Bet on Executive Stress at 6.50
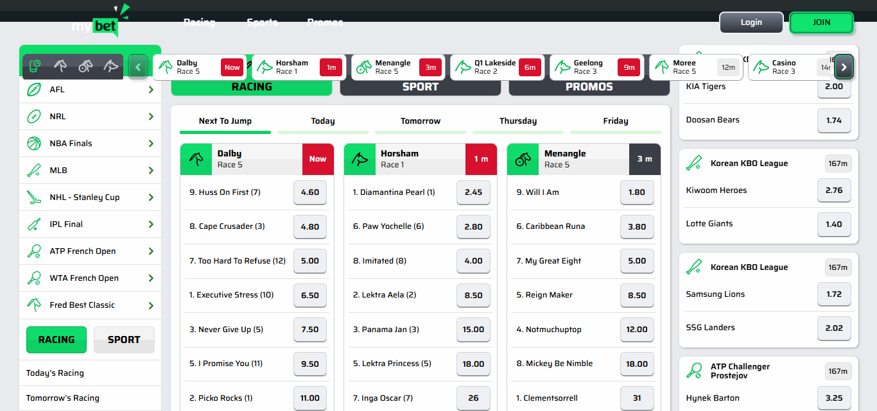The width and height of the screenshot is (877, 411). coord(310,296)
